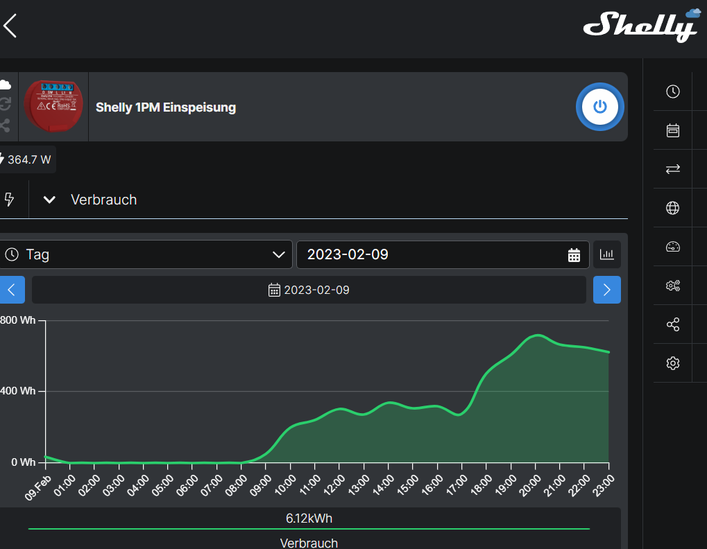Toggle the Shelly 1PM power button
Viewport: 707px width, 549px height.
[x=599, y=107]
